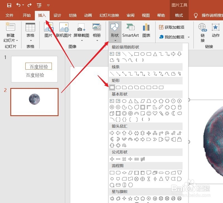The height and width of the screenshot is (203, 223).
Task: Select the right arrow in 箭头总汇
Action: tap(112, 133)
